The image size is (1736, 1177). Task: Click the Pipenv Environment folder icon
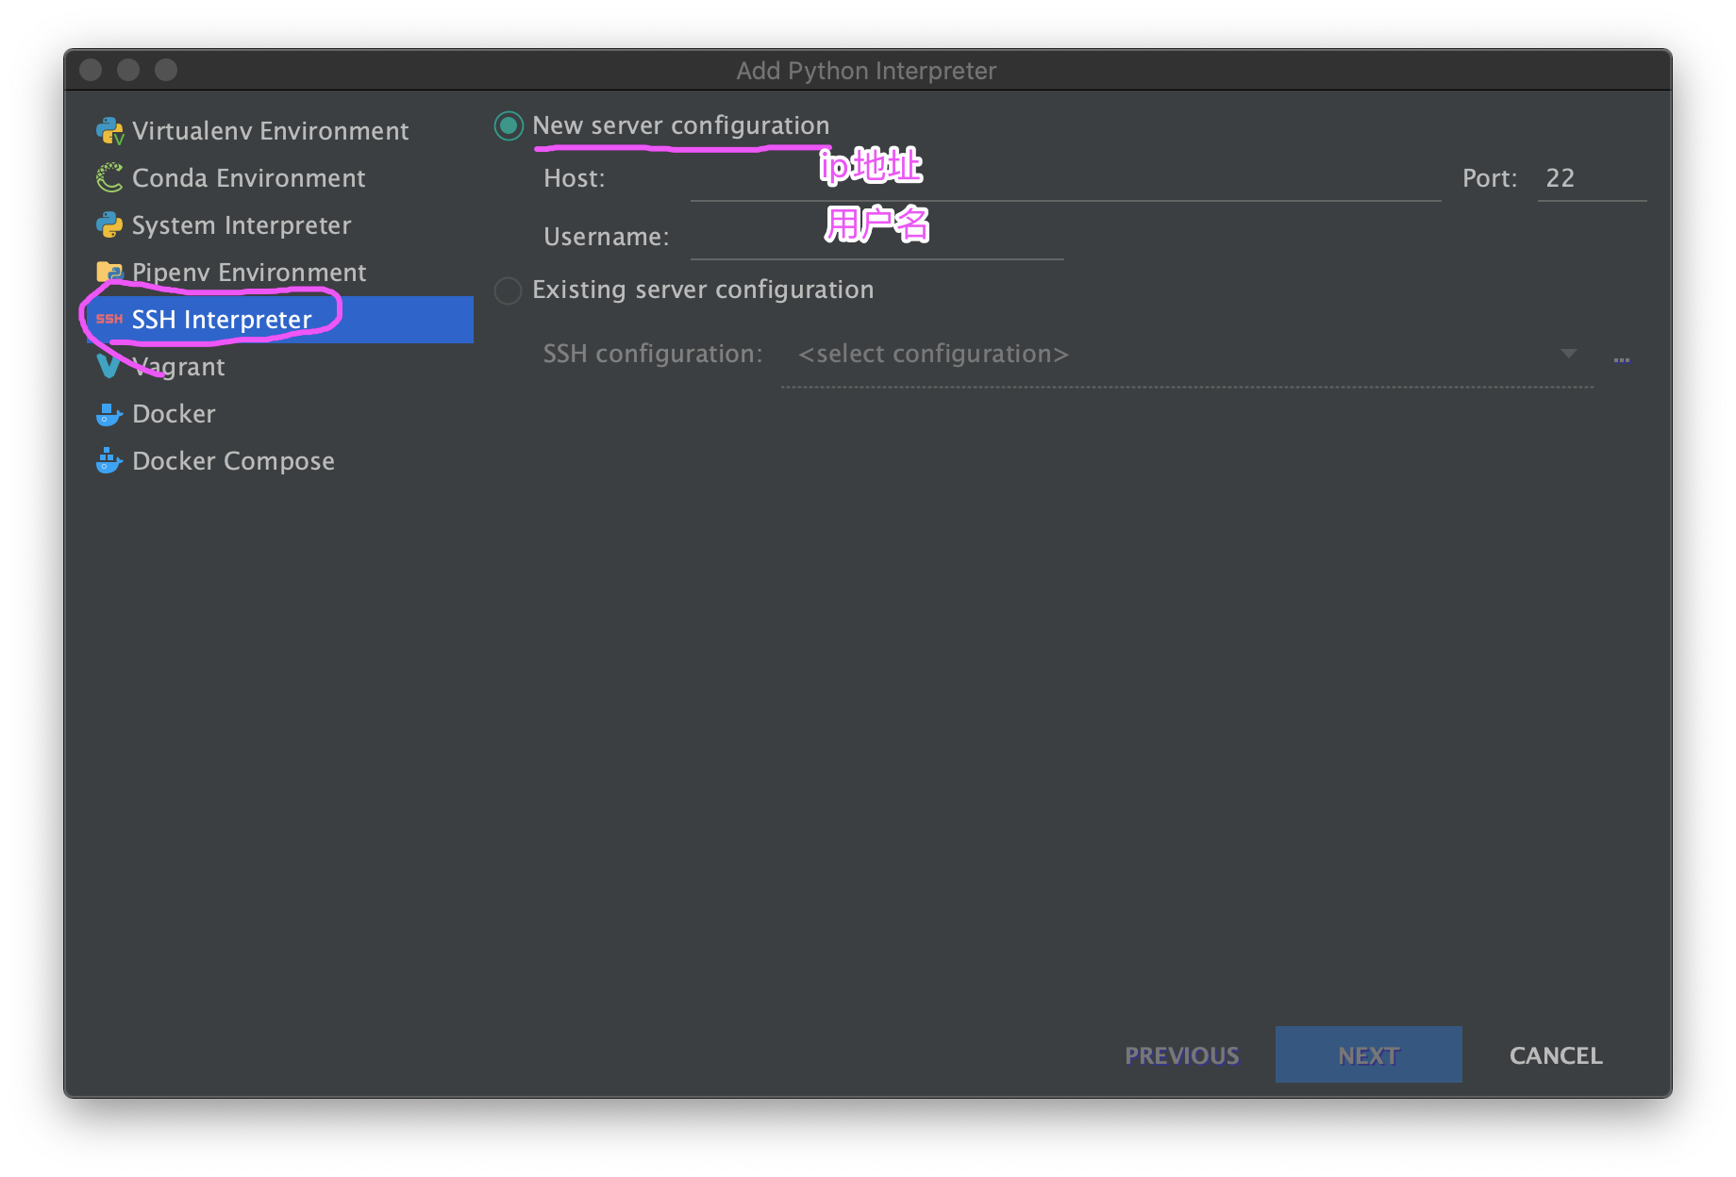pos(109,273)
